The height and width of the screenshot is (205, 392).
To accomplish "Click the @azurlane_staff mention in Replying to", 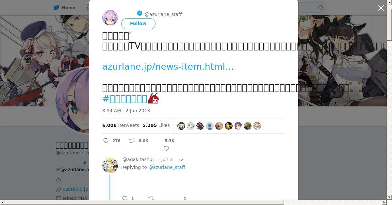I will click(x=167, y=167).
